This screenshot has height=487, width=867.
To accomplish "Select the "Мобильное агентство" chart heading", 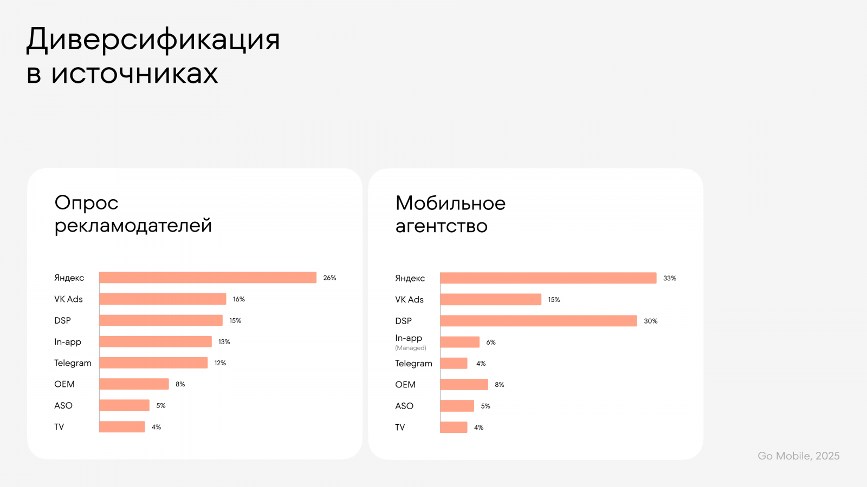I will tap(450, 214).
